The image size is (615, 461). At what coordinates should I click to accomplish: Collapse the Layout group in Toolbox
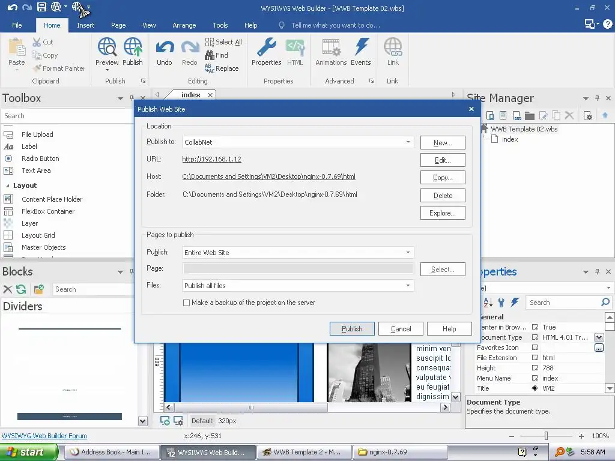tap(7, 186)
